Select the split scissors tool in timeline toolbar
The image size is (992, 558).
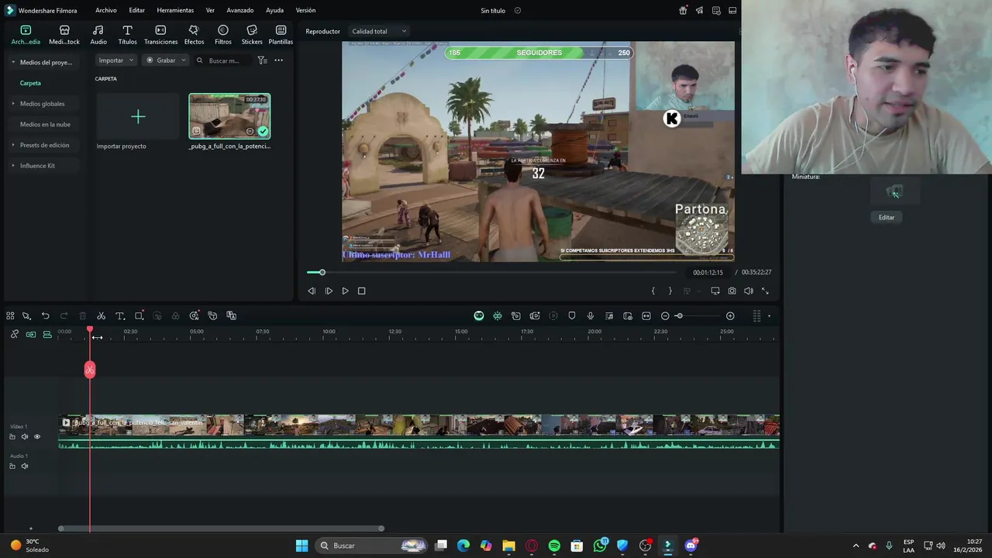tap(101, 315)
